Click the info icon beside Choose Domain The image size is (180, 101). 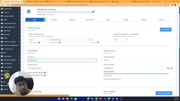tap(60, 43)
